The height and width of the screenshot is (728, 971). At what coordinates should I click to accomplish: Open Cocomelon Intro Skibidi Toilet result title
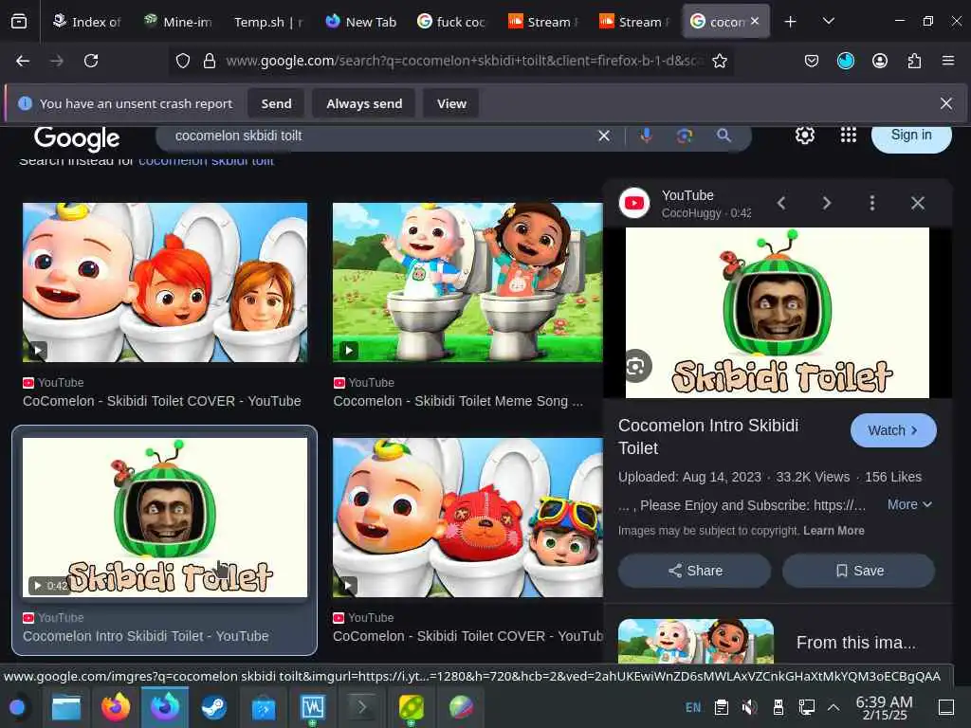coord(145,636)
